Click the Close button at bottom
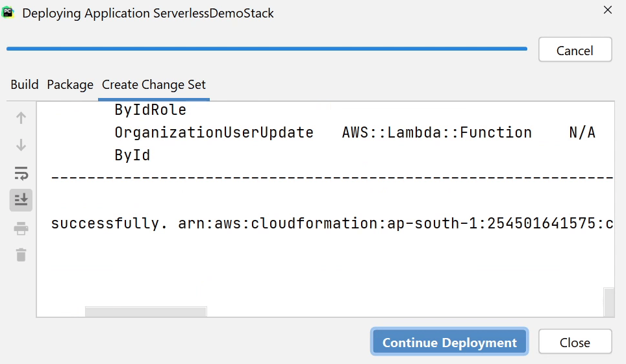 [575, 342]
